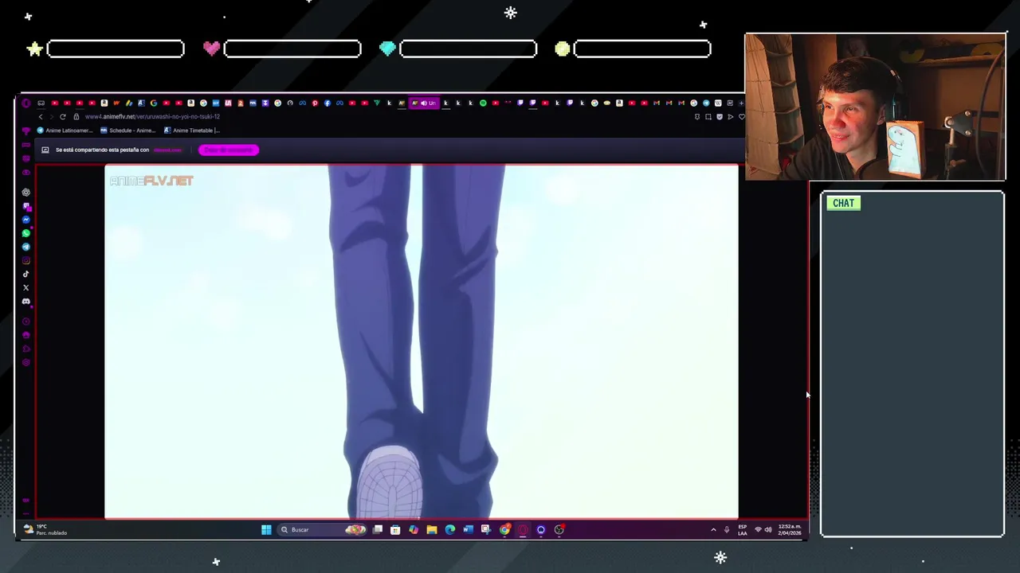Open the Schedule - Anime... bookmark

point(128,131)
